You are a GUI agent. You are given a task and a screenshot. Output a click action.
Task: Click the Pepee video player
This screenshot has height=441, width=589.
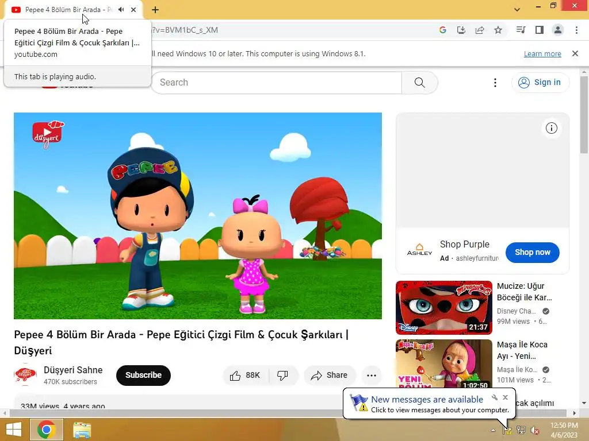198,216
